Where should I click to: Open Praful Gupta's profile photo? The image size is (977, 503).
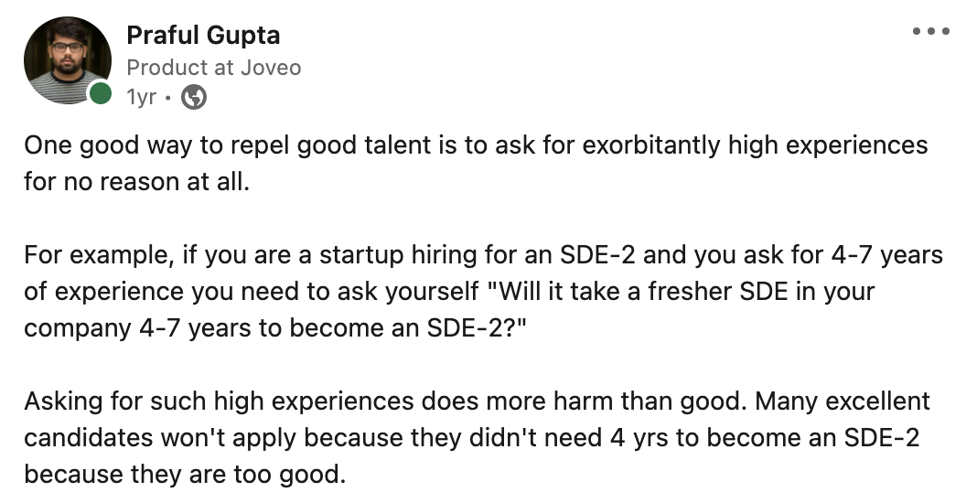[x=68, y=59]
